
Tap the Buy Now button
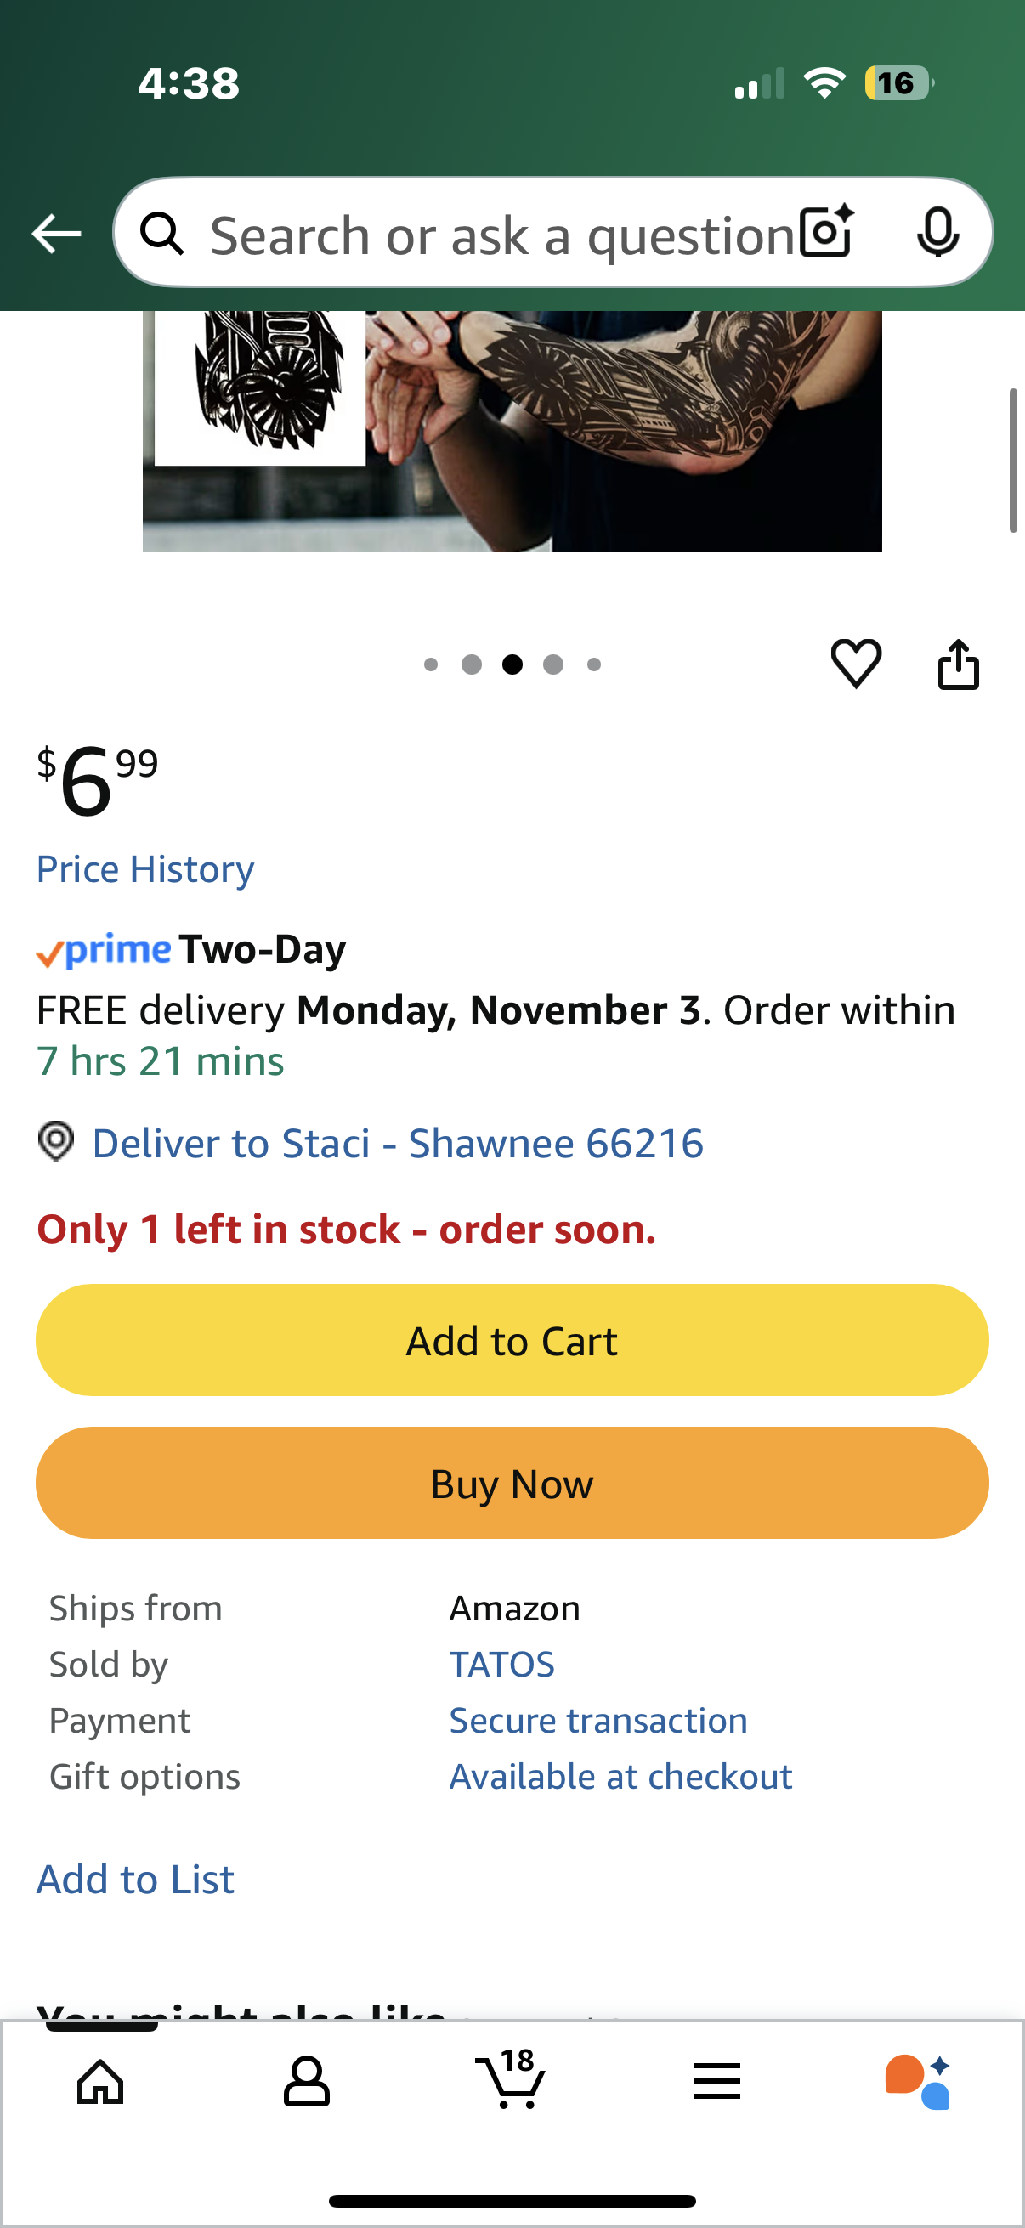[512, 1483]
